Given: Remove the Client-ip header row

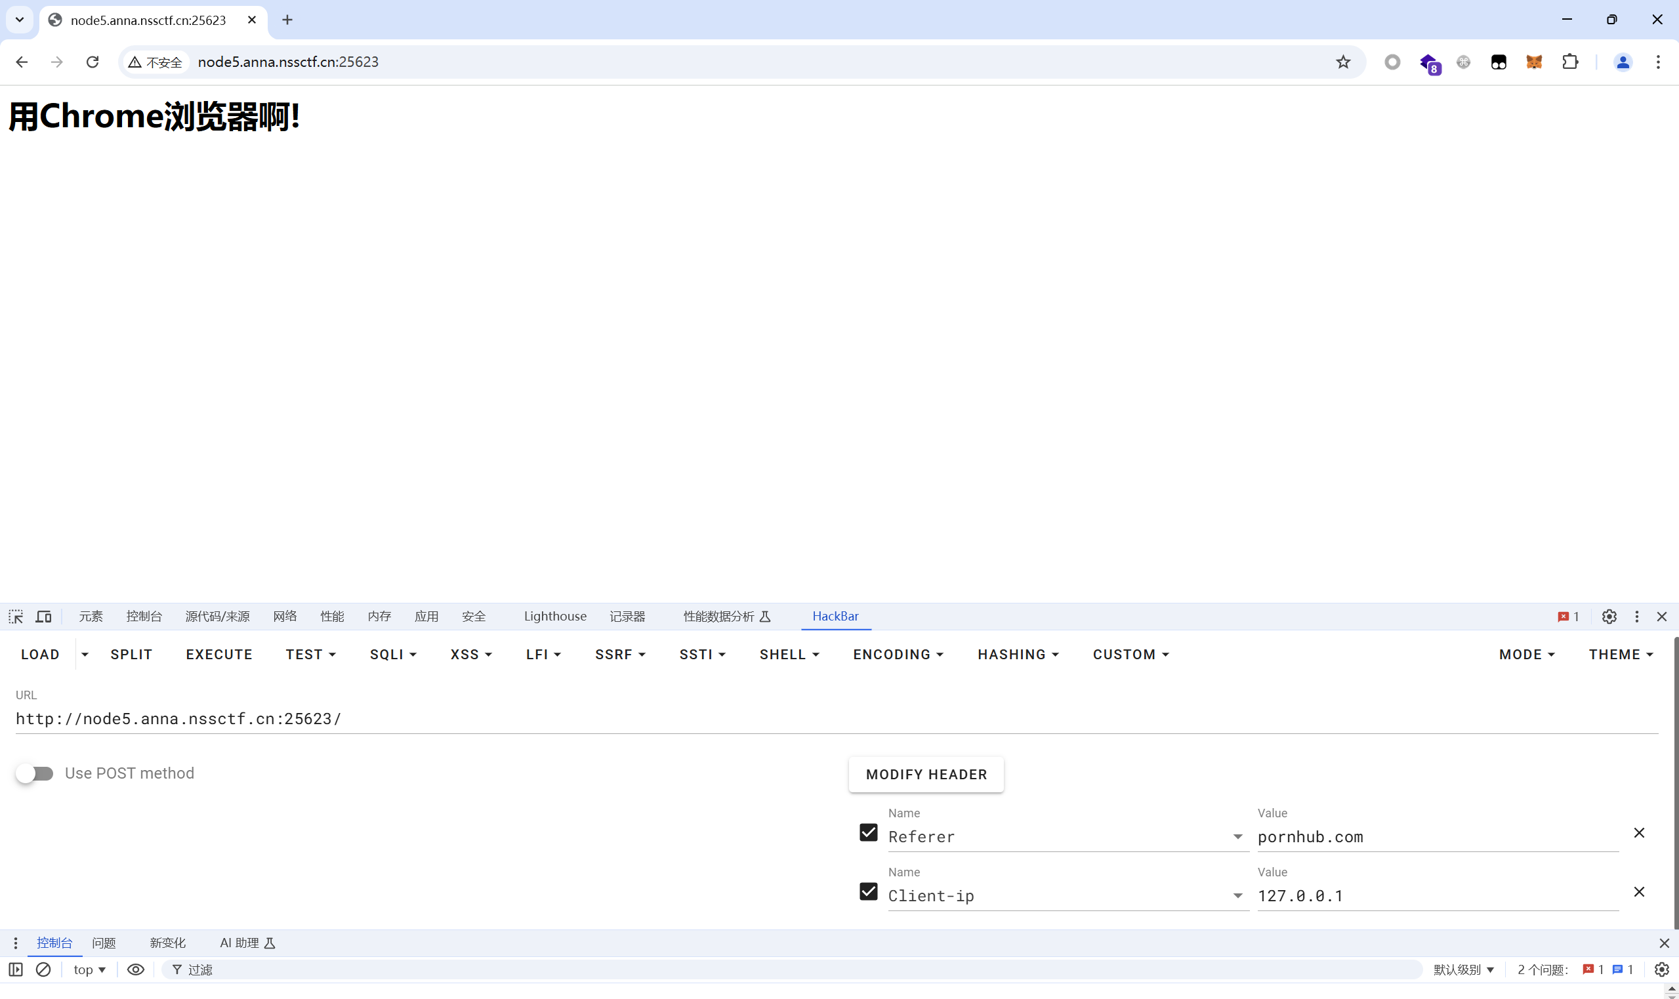Looking at the screenshot, I should click(x=1639, y=891).
